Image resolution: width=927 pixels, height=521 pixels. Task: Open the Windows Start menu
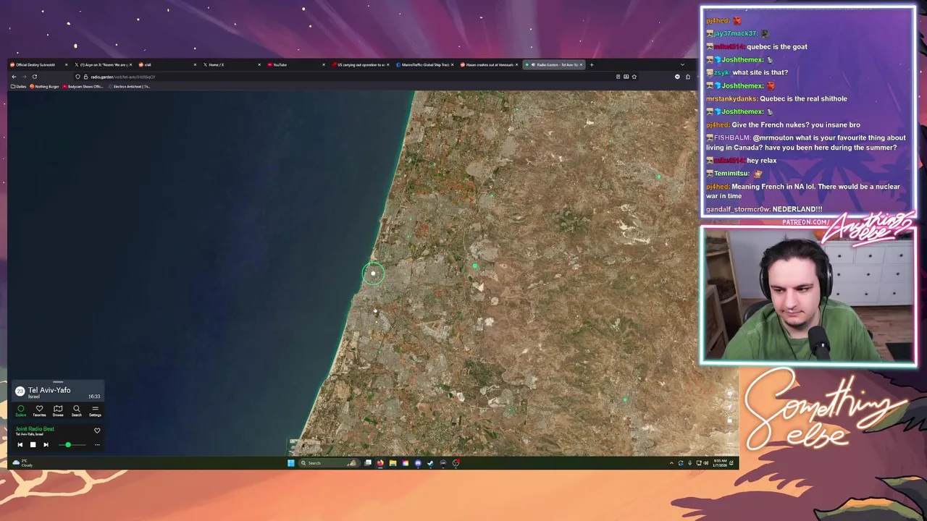291,463
